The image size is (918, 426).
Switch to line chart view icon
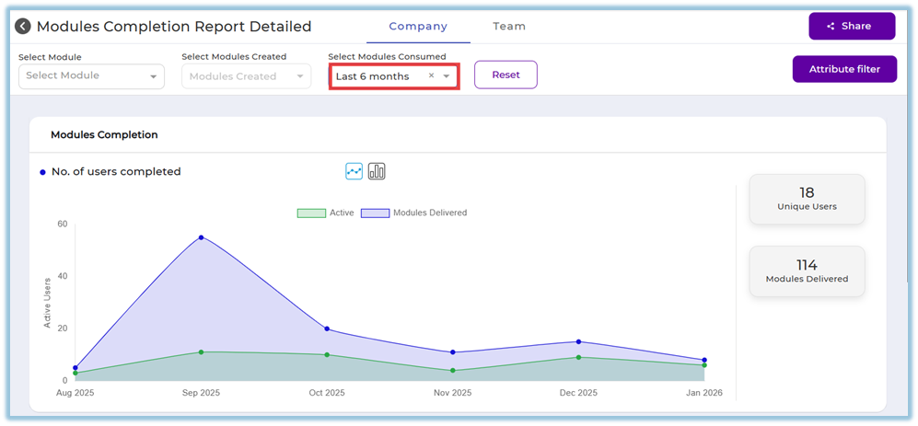coord(354,171)
